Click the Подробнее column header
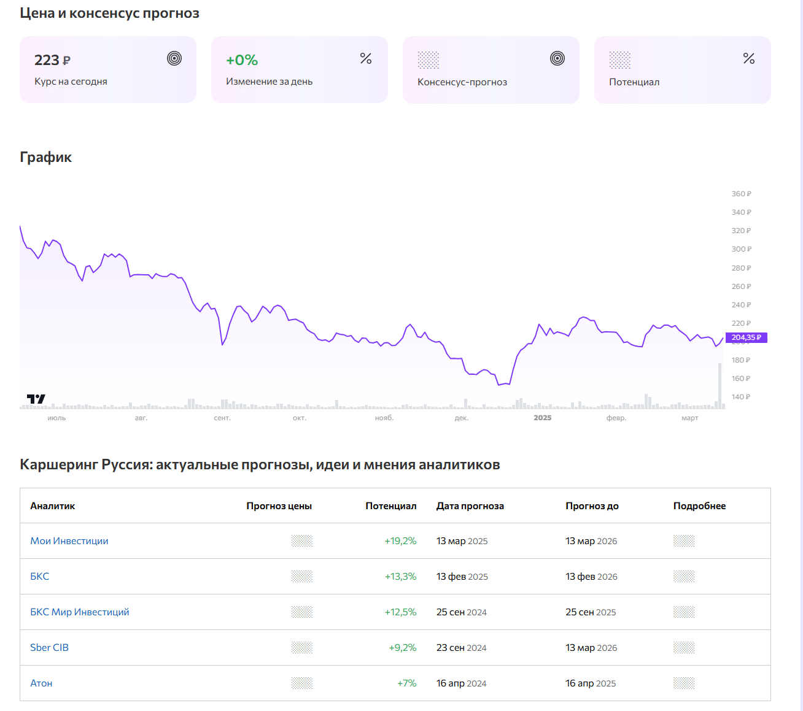 coord(700,506)
